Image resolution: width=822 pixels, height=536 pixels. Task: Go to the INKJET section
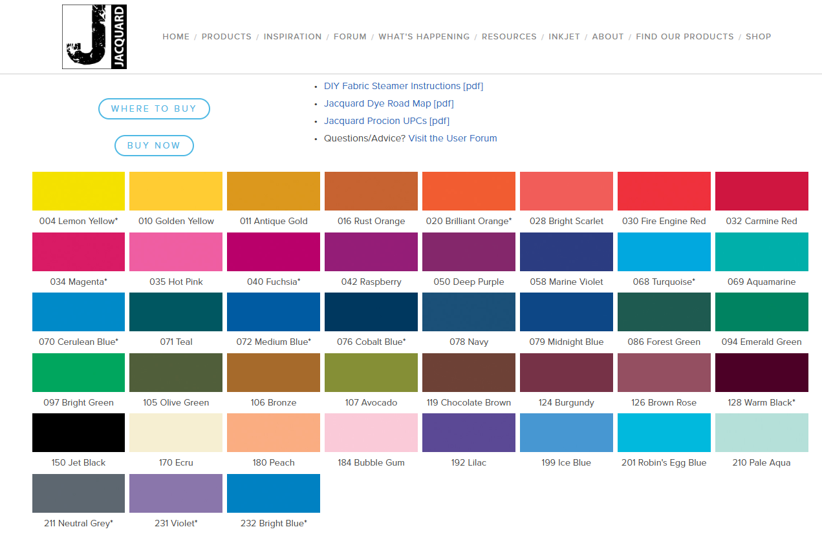[x=565, y=37]
